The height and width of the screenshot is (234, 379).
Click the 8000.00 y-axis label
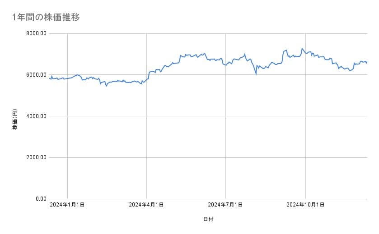(x=35, y=33)
